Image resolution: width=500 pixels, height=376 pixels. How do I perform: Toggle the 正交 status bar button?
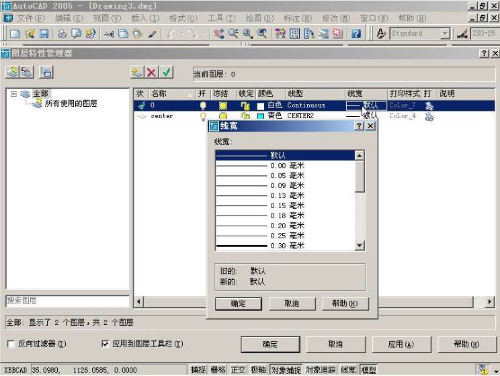pyautogui.click(x=238, y=370)
